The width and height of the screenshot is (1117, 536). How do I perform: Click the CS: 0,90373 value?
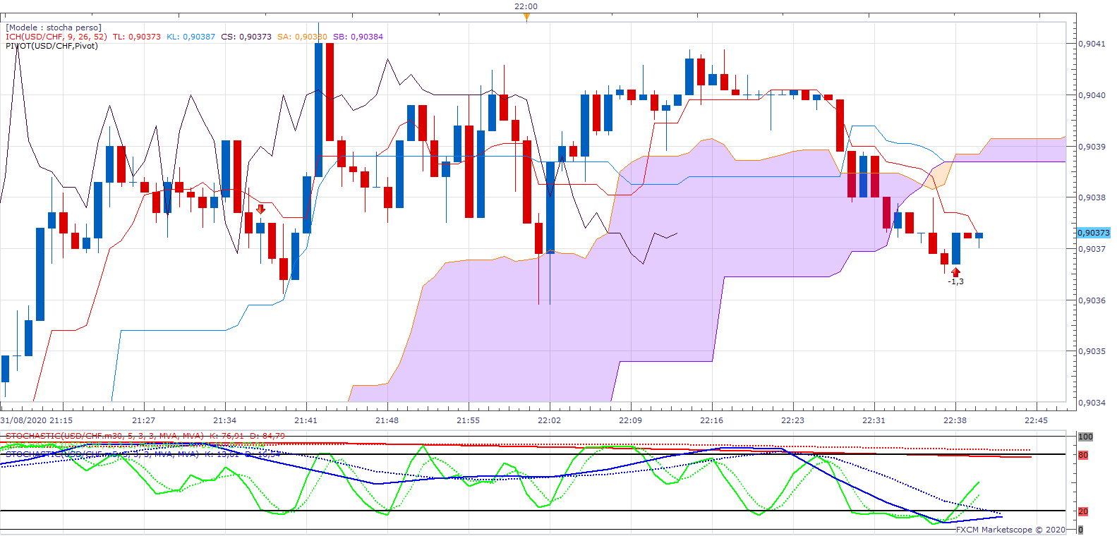pos(246,37)
